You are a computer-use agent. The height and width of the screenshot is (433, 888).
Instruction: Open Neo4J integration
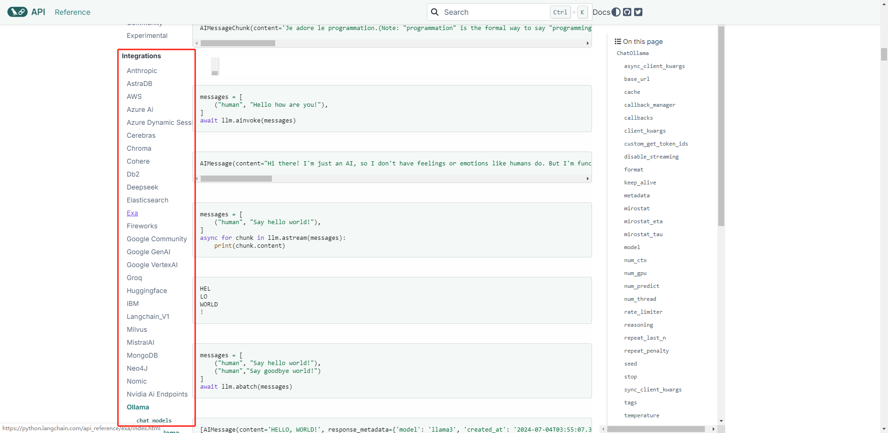coord(137,368)
